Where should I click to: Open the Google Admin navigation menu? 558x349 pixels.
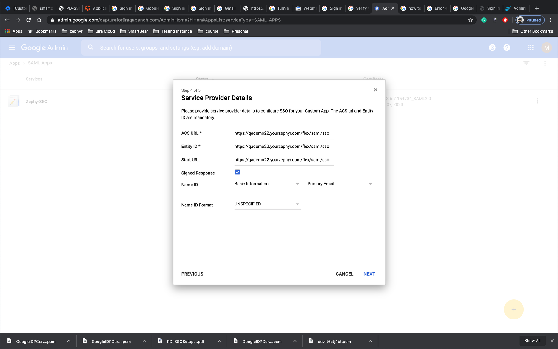12,47
